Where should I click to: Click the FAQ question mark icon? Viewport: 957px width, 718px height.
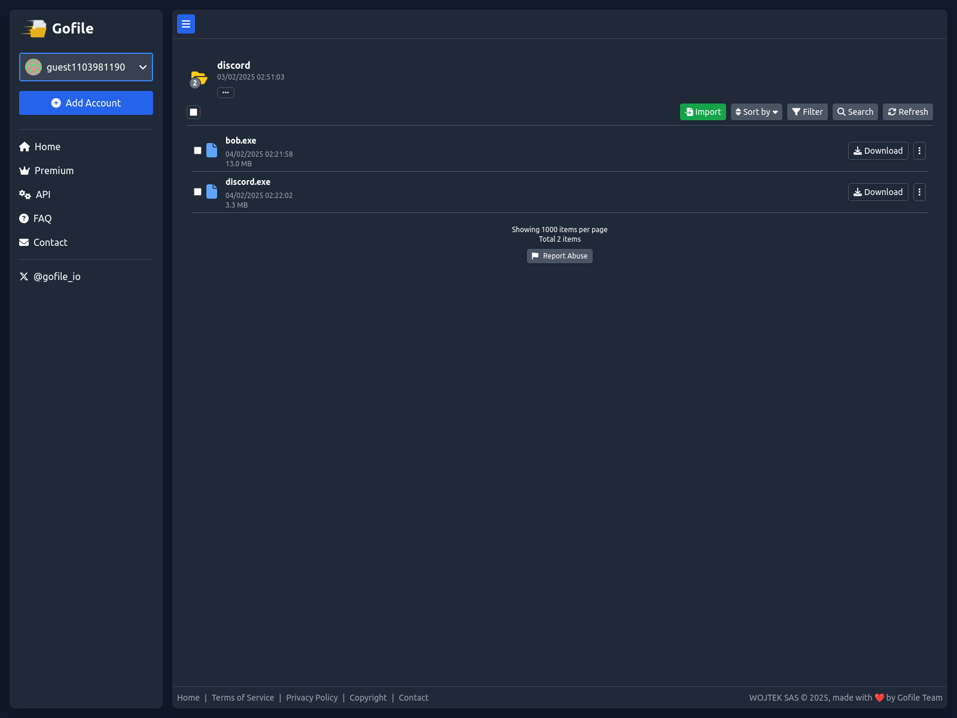click(24, 218)
